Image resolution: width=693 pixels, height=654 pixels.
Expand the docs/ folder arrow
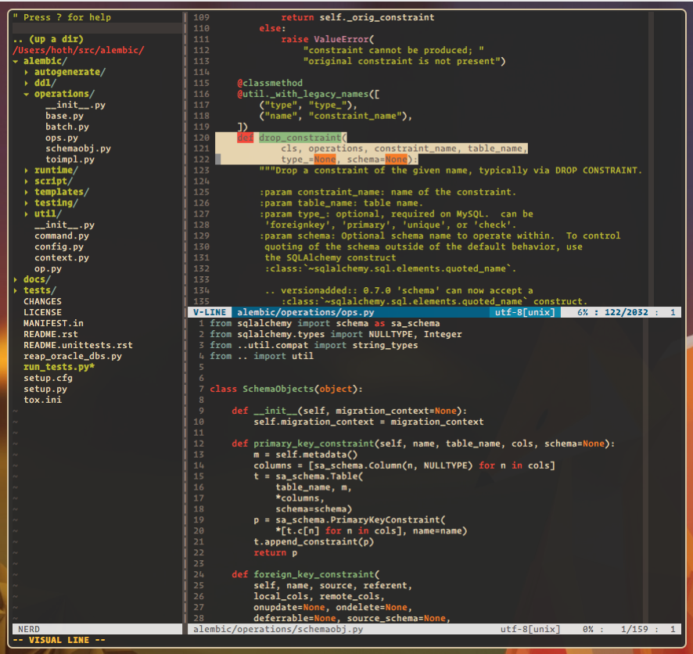[16, 280]
